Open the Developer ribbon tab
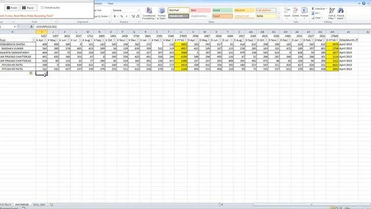This screenshot has width=371, height=209. click(x=98, y=3)
